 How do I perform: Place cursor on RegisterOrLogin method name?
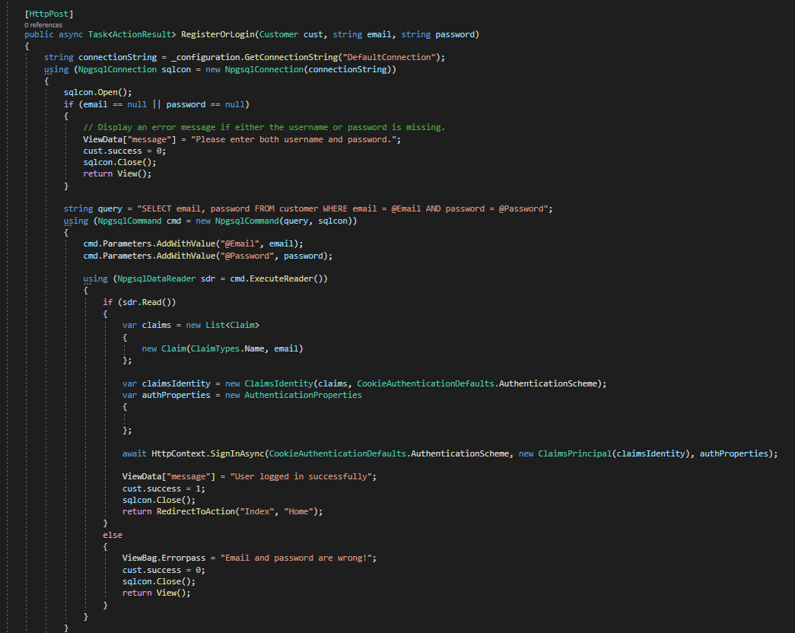pyautogui.click(x=220, y=35)
